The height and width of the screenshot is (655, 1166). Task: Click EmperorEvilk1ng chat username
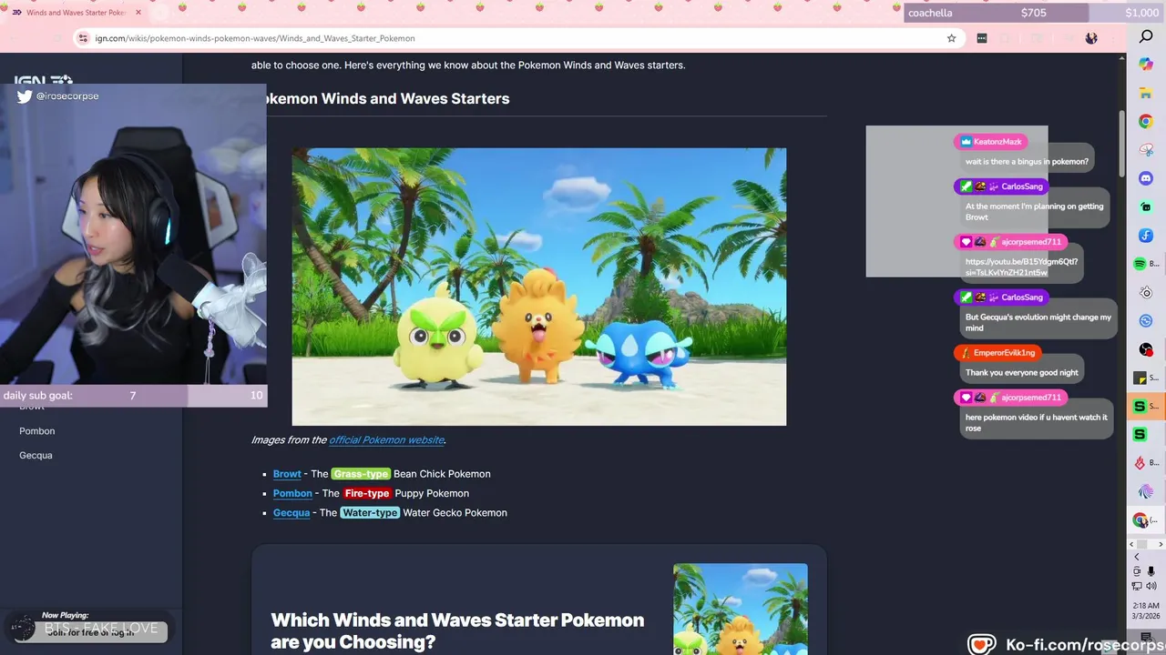click(x=1004, y=353)
